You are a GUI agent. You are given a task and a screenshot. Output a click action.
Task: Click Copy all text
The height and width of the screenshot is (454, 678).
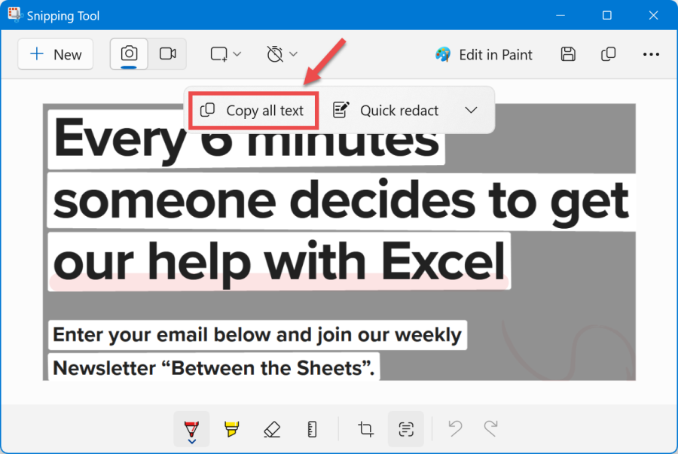click(252, 111)
